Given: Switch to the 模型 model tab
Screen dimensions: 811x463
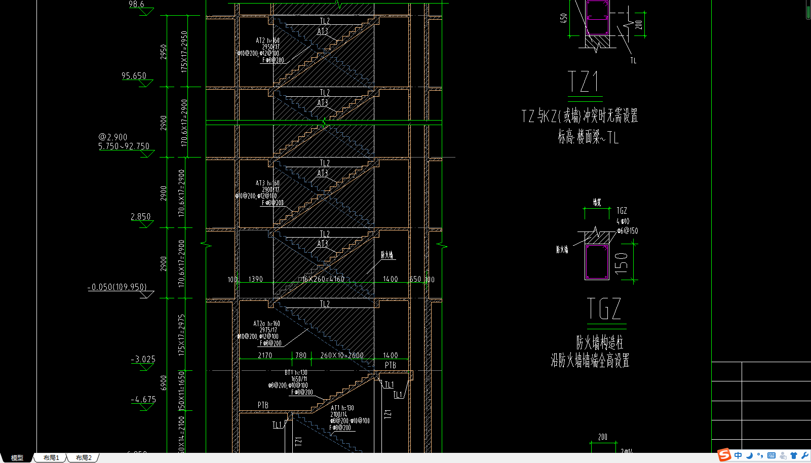Looking at the screenshot, I should pyautogui.click(x=17, y=458).
